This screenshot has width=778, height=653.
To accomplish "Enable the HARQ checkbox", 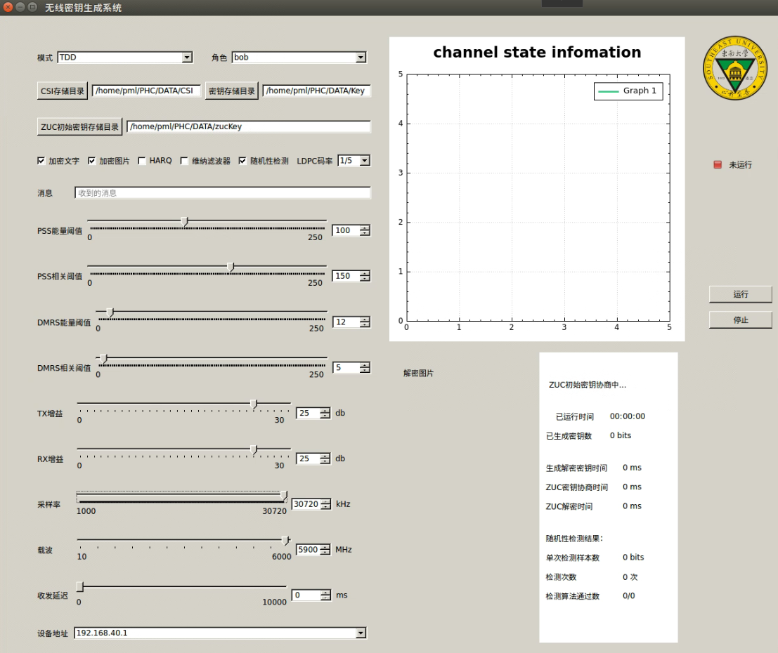I will point(142,161).
